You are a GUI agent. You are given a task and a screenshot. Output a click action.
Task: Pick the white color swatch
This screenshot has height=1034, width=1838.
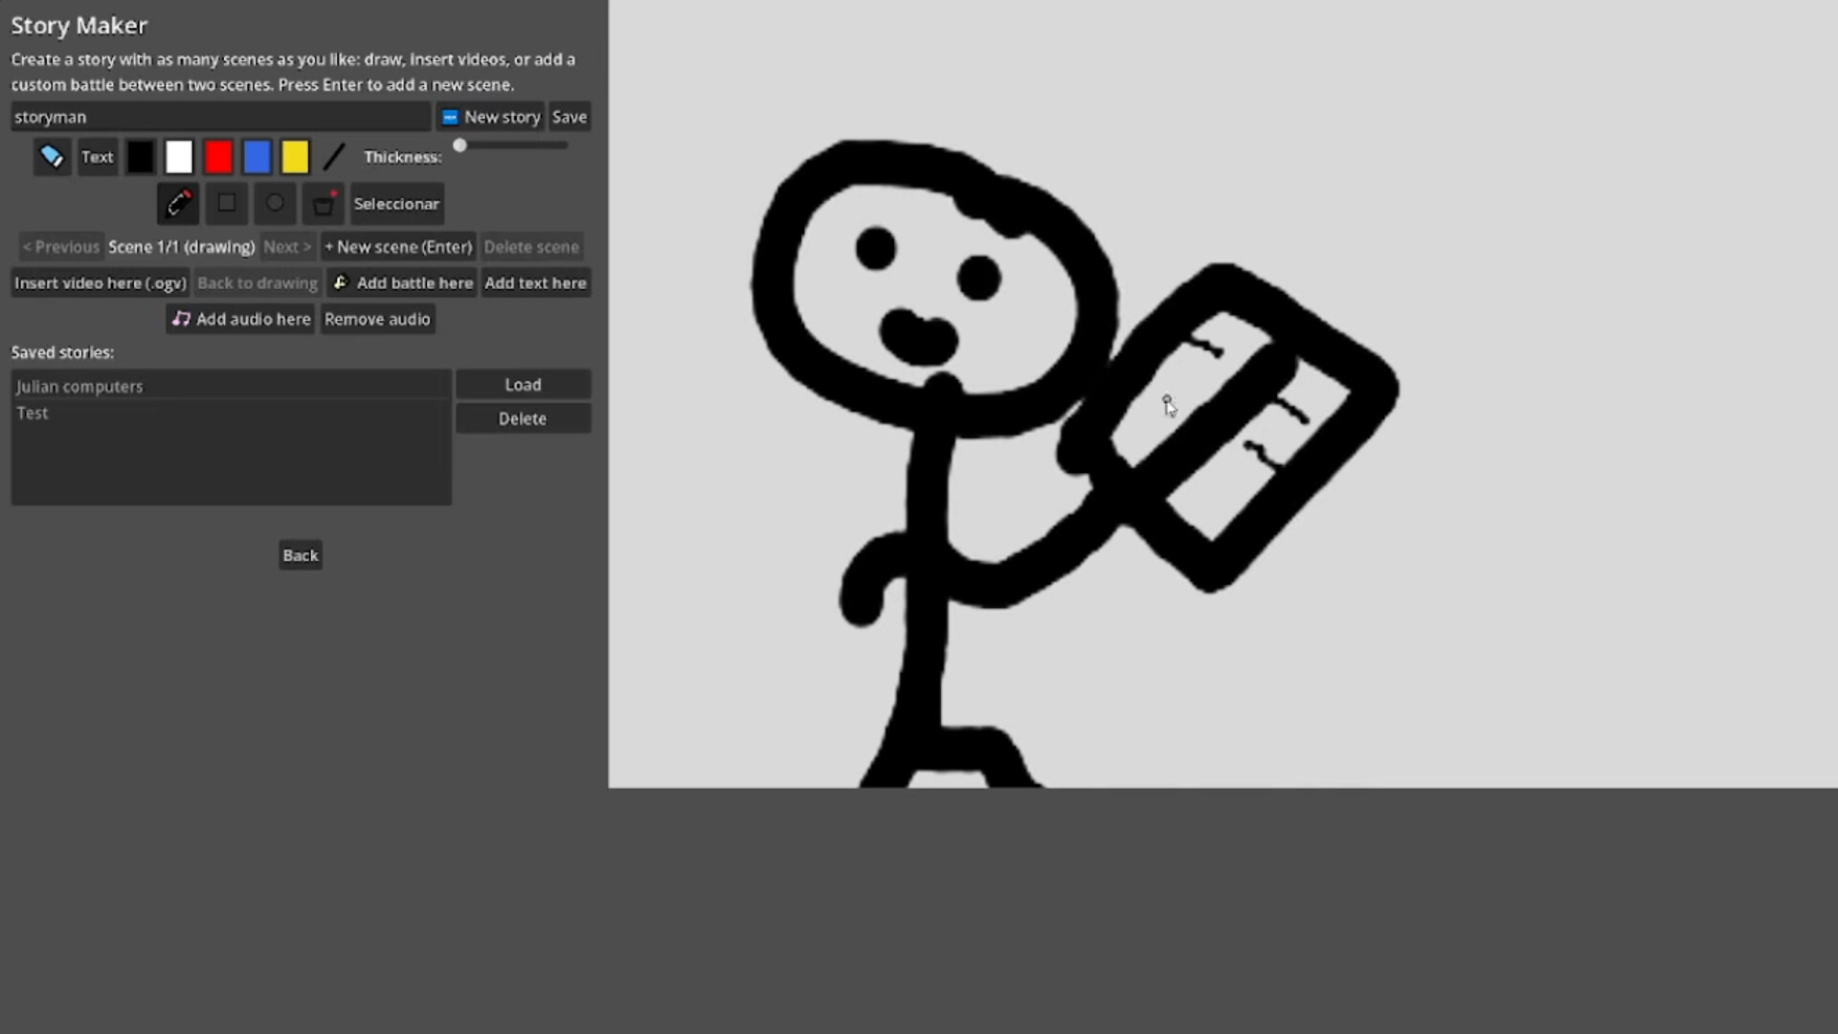point(179,157)
